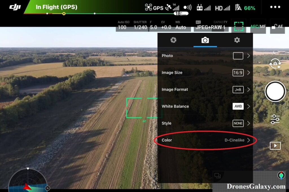Tap the Auto ISO 100 value
The height and width of the screenshot is (192, 289).
(x=123, y=25)
